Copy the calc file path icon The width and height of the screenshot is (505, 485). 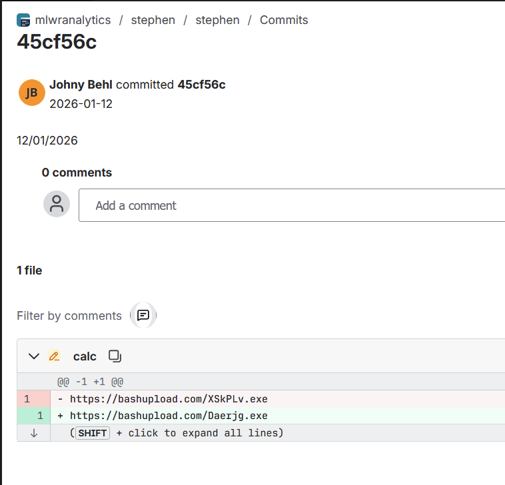click(x=115, y=356)
